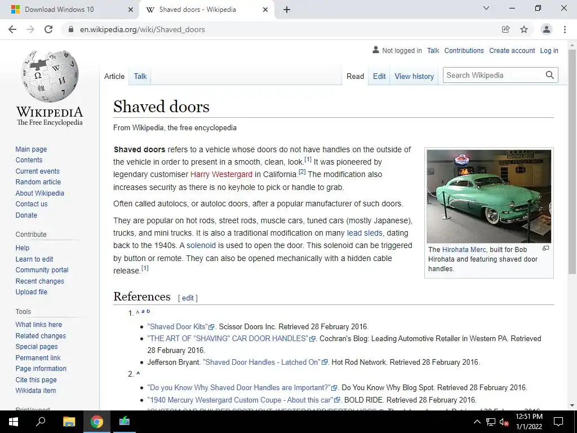
Task: Open a new tab with the plus button
Action: [287, 10]
